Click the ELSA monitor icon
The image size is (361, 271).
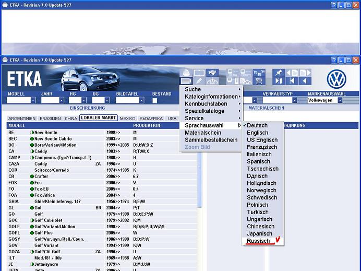coord(233,73)
